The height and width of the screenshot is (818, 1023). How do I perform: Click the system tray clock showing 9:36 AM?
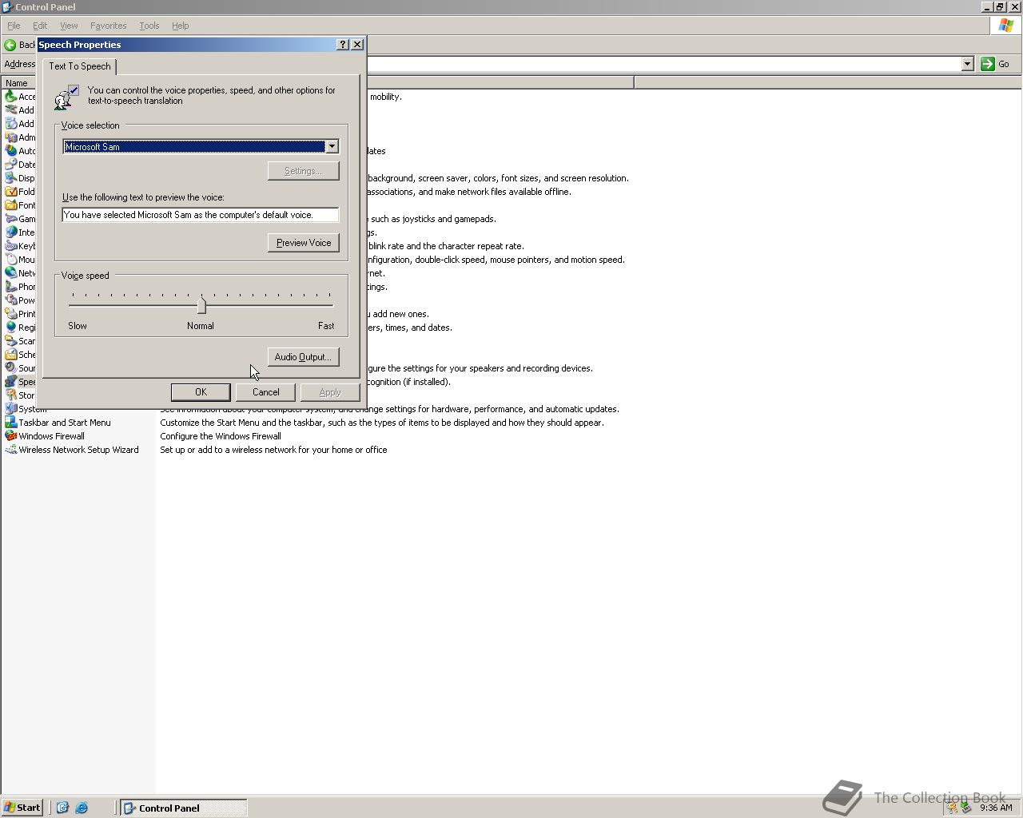pyautogui.click(x=996, y=808)
